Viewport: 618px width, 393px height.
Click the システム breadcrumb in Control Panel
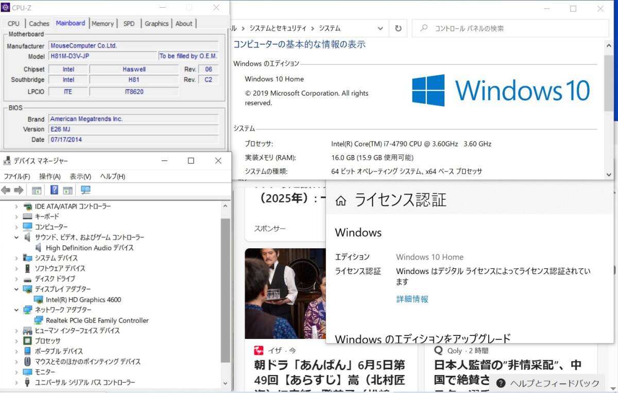(x=330, y=28)
